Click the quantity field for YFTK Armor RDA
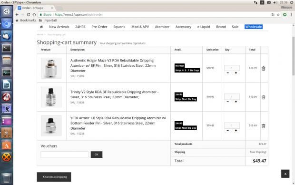 [x=232, y=125]
